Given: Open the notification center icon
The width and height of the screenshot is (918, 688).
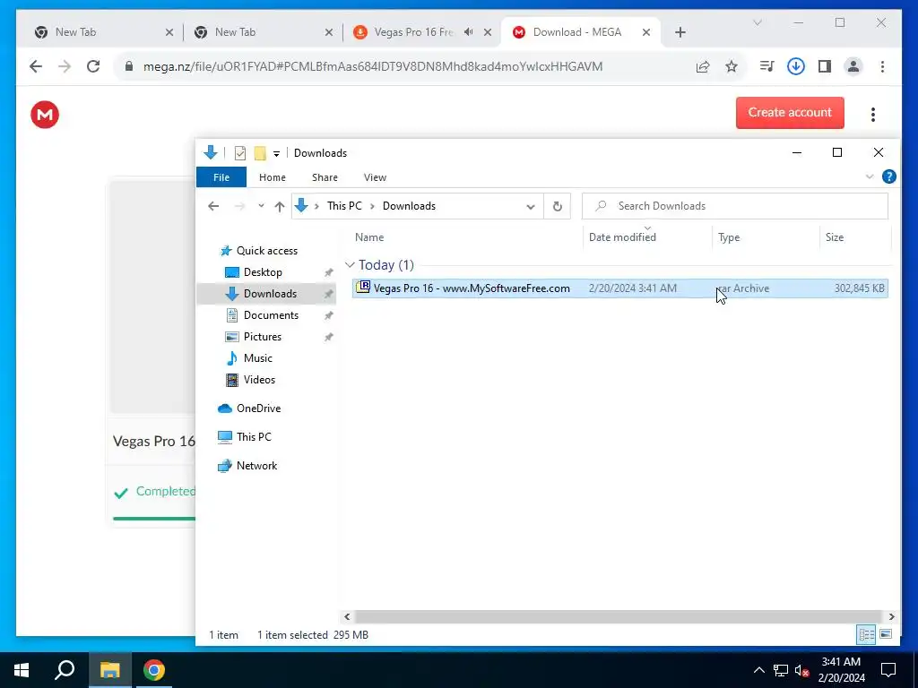Looking at the screenshot, I should click(x=888, y=670).
